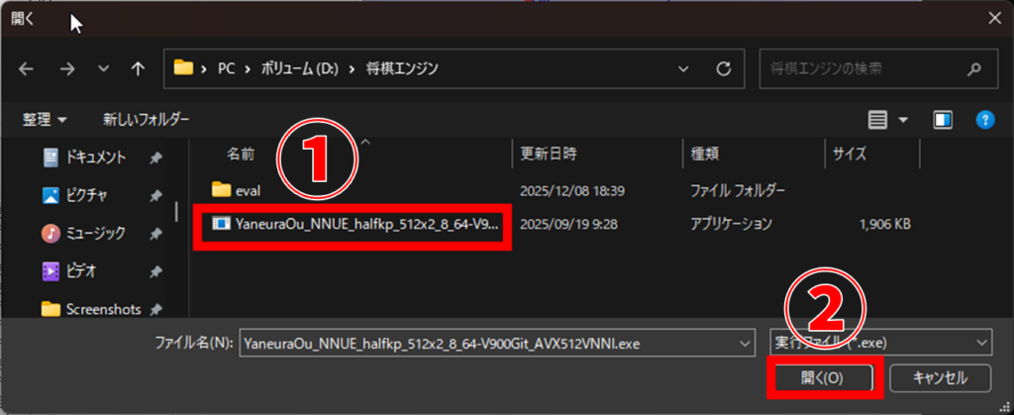Screen dimensions: 1014x415
Task: Sort by 更新日時 column header
Action: click(548, 154)
